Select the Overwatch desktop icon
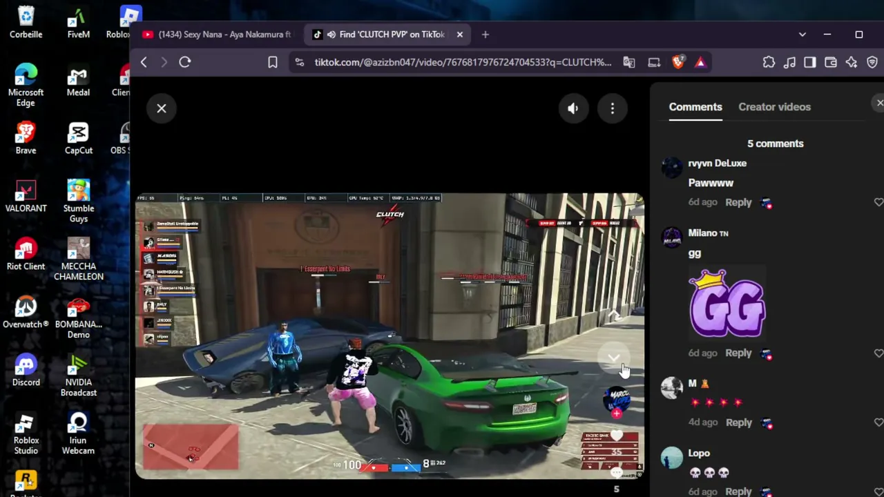The width and height of the screenshot is (884, 497). click(26, 312)
